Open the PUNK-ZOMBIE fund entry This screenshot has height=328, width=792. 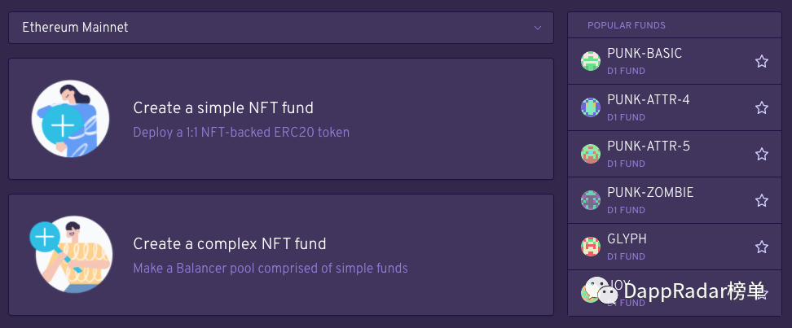coord(650,193)
